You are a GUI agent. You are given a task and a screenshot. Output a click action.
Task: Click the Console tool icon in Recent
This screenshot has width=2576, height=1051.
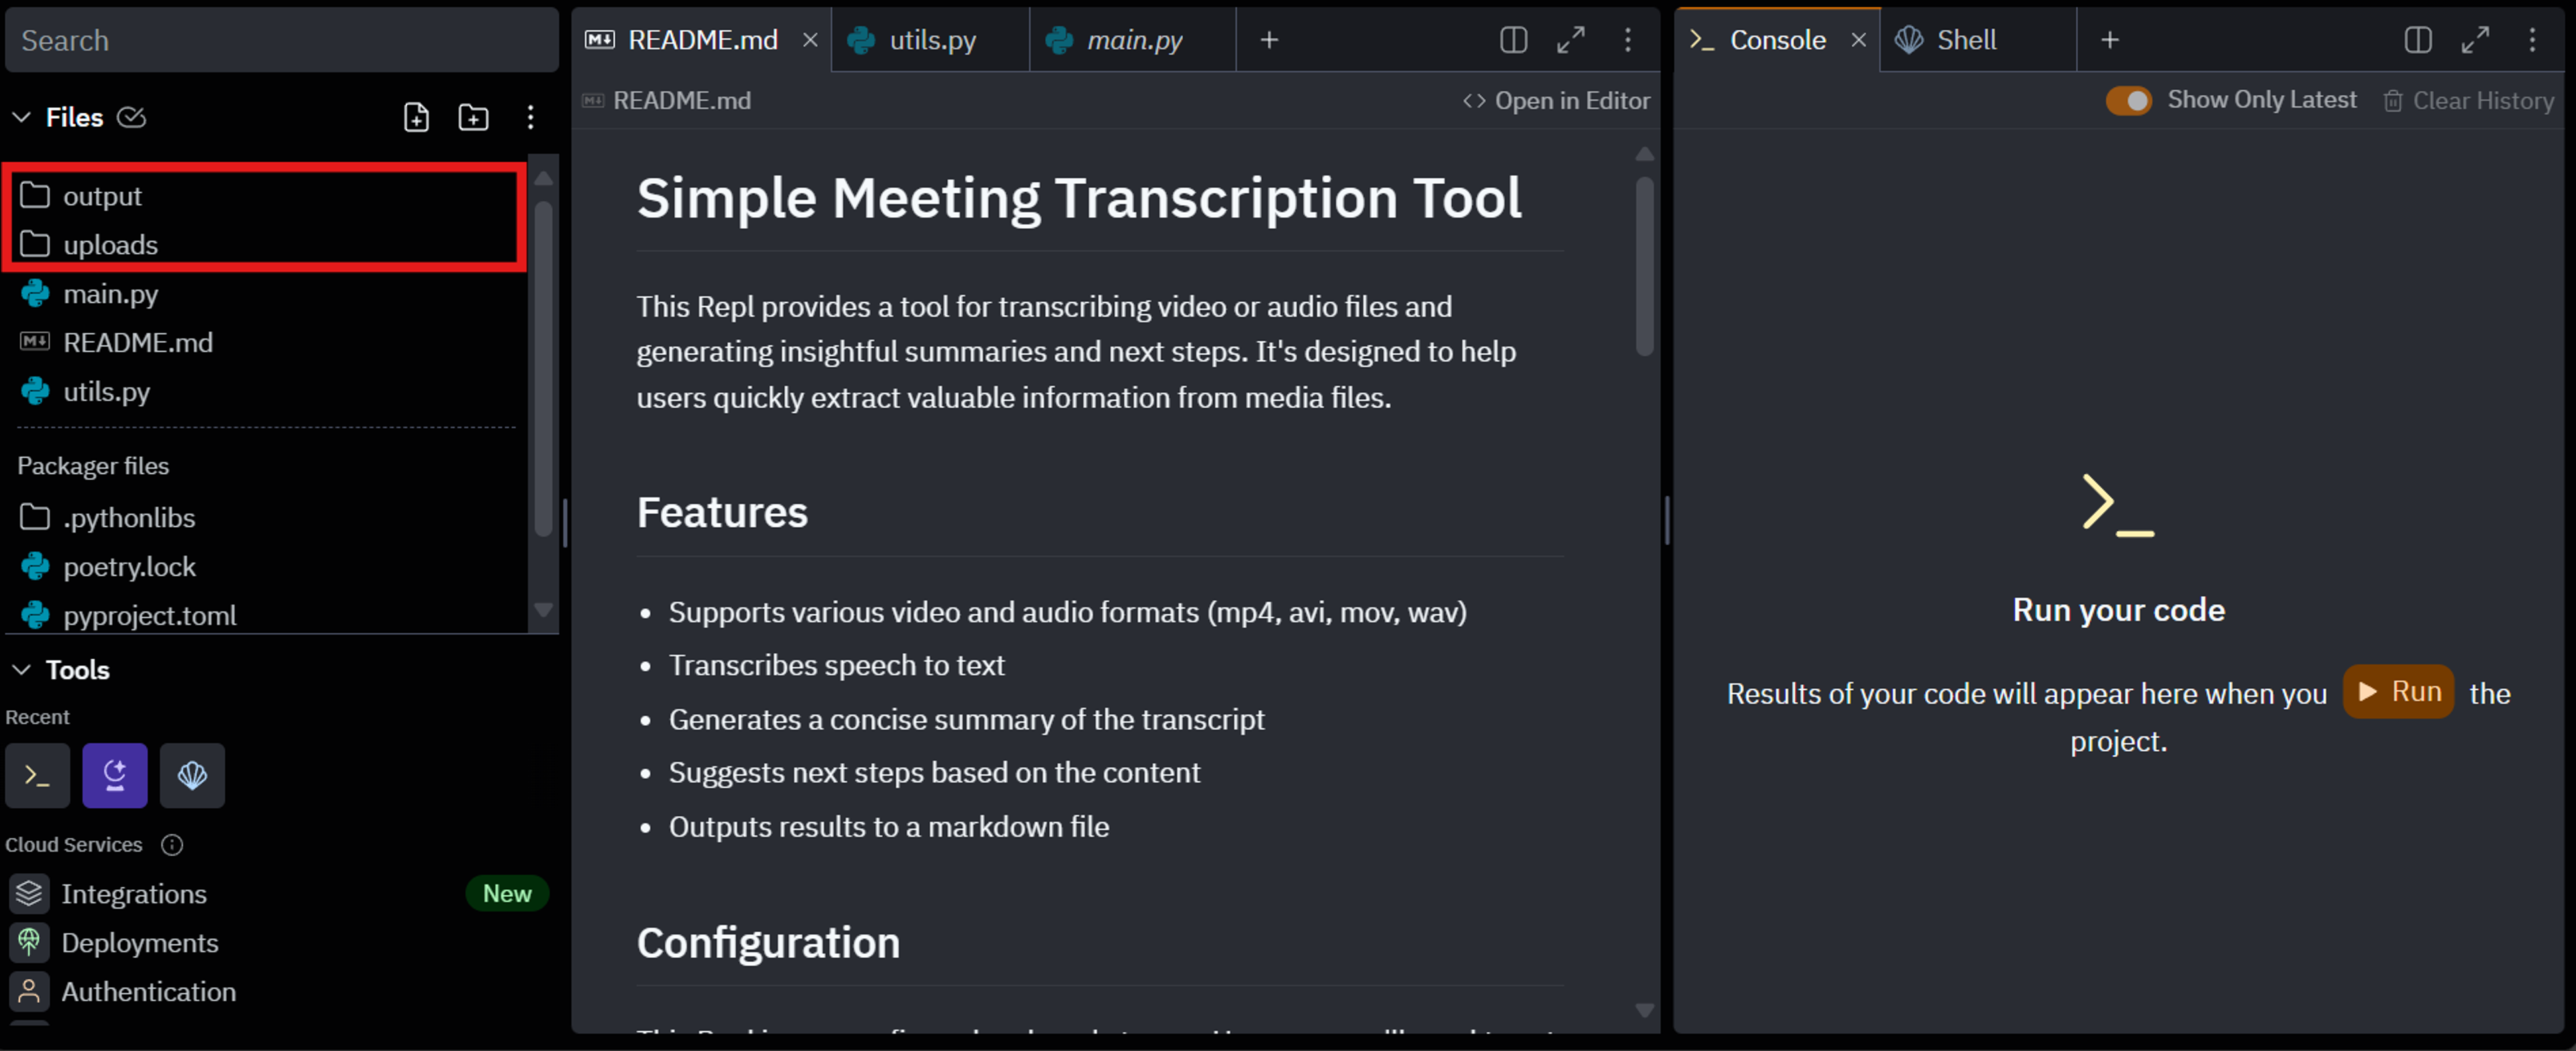(x=38, y=775)
